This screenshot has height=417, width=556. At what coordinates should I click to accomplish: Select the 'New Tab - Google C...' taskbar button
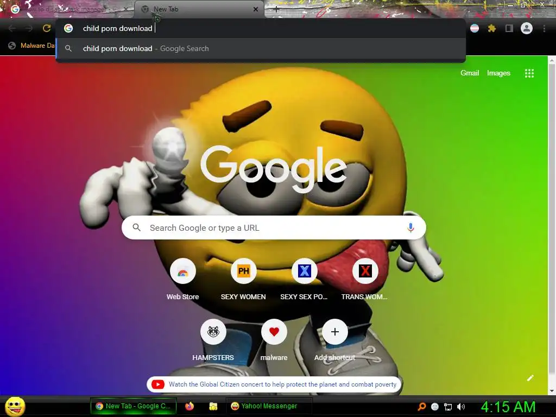pos(133,406)
